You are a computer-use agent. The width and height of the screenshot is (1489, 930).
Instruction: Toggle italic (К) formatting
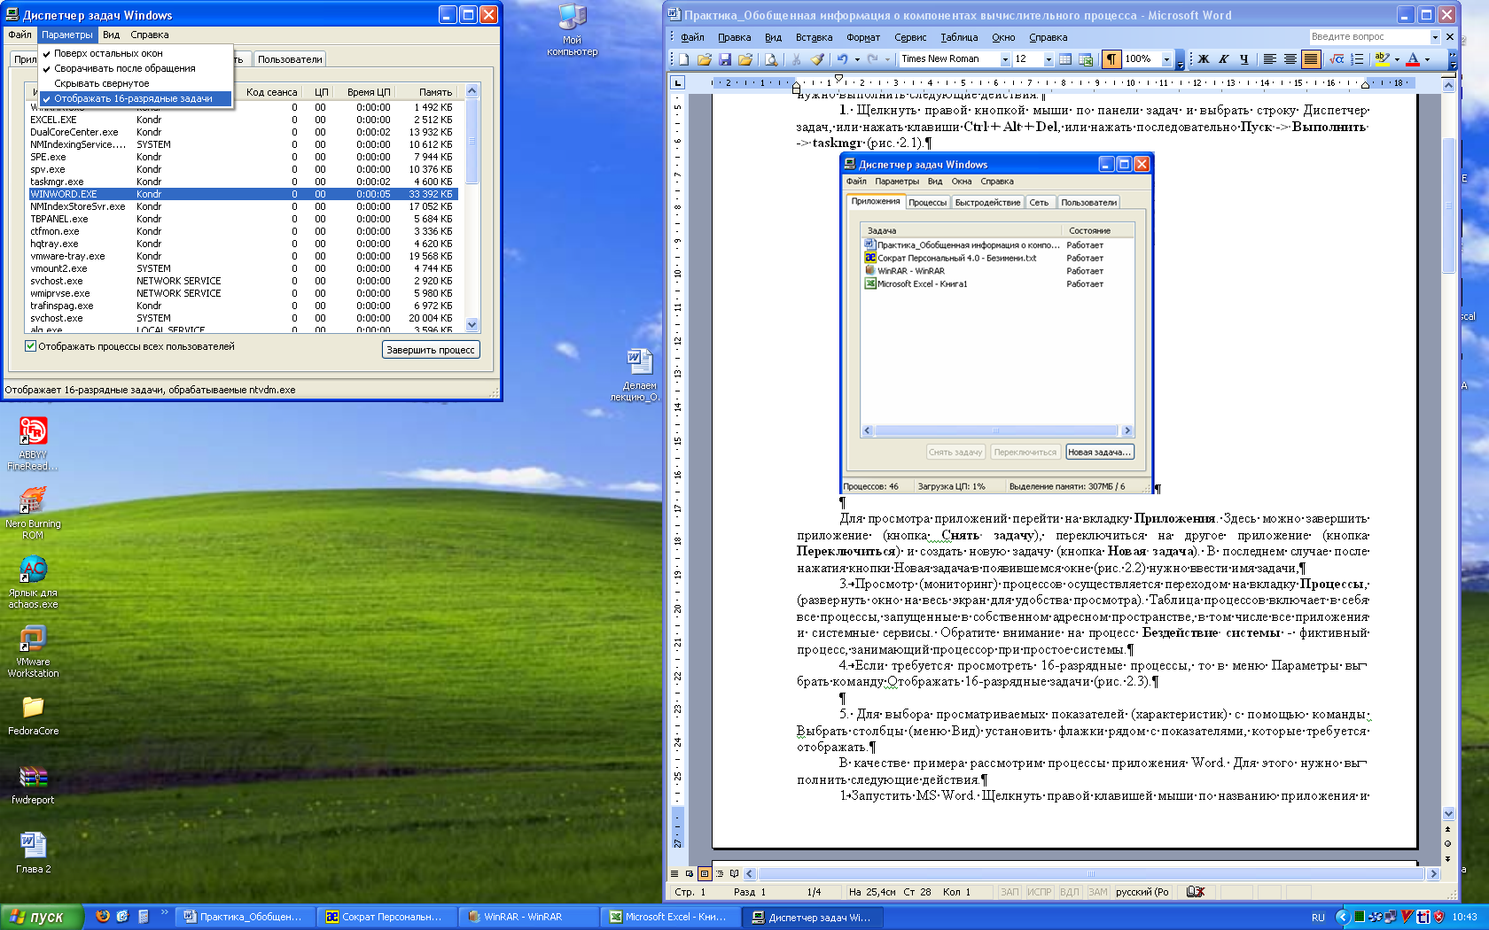tap(1224, 59)
